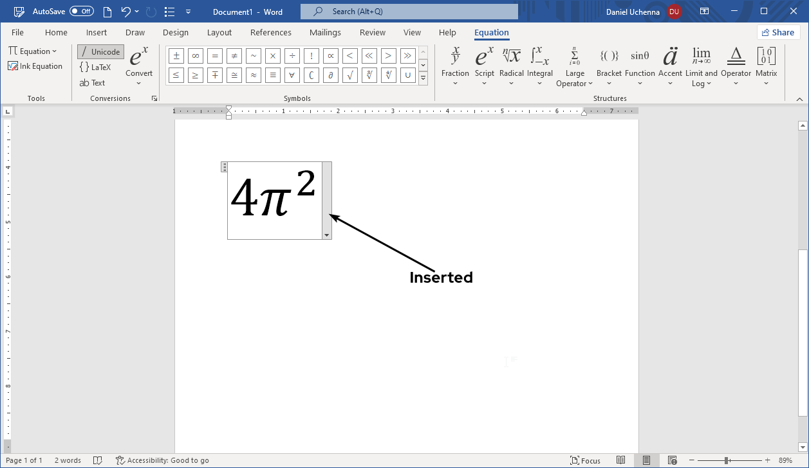Image resolution: width=809 pixels, height=468 pixels.
Task: Open the Ink Equation tool
Action: [x=35, y=66]
